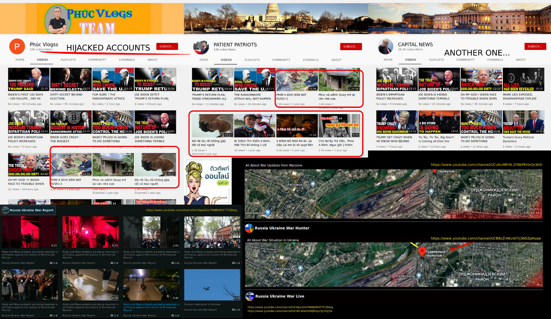
Task: Switch to Playlists tab on Capital News
Action: [x=436, y=60]
